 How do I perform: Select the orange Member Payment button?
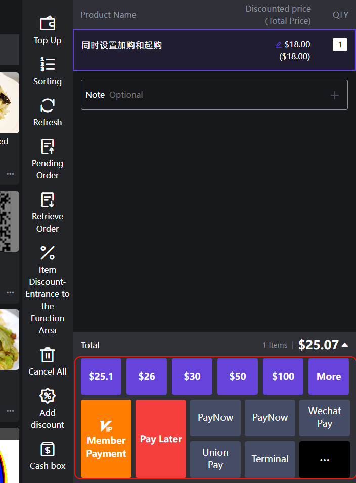pos(106,439)
